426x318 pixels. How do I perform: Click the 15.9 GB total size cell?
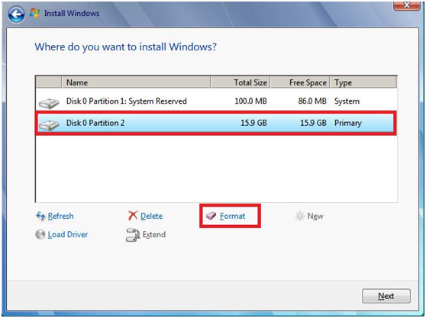tap(253, 123)
